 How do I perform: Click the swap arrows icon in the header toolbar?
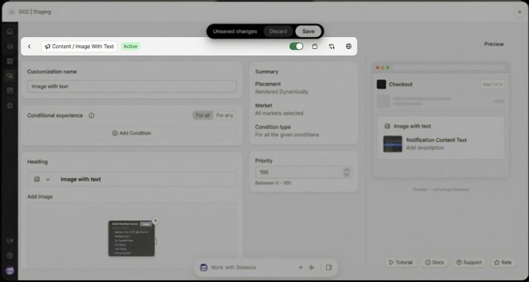[332, 46]
